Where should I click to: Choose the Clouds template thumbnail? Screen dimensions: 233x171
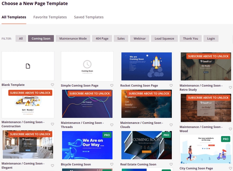(x=147, y=104)
